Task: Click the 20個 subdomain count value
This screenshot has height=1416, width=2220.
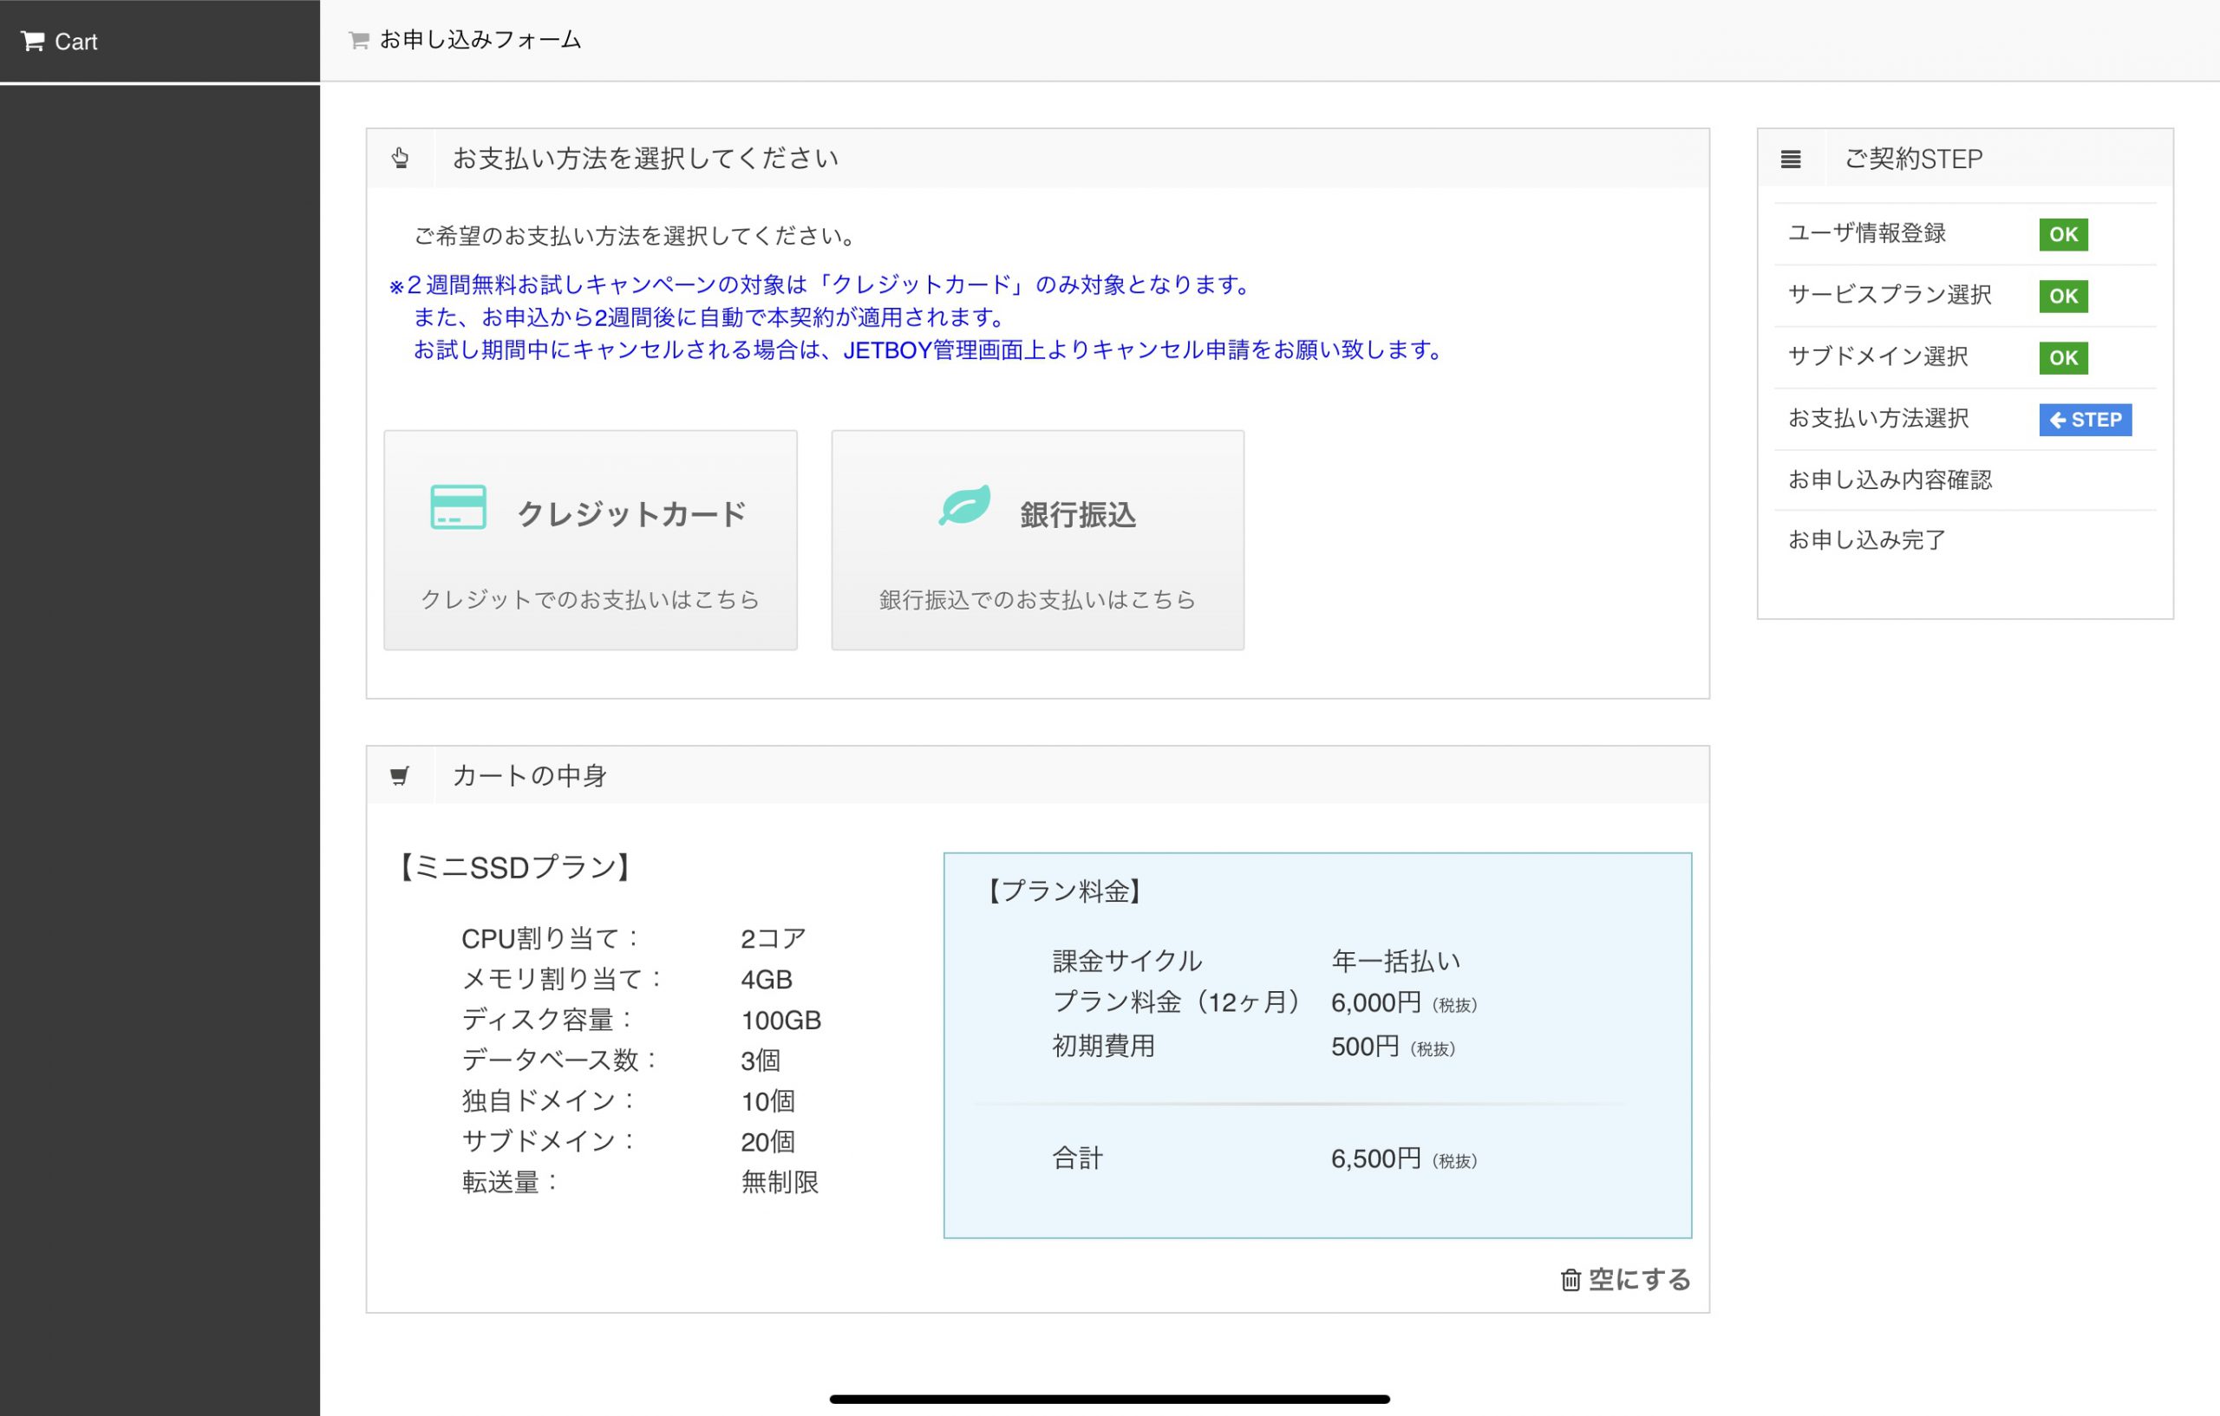Action: click(767, 1141)
